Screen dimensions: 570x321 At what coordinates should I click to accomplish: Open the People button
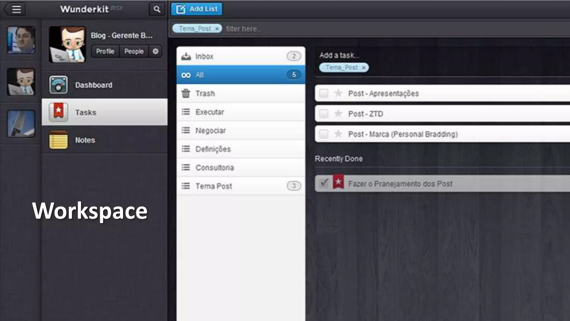[134, 51]
